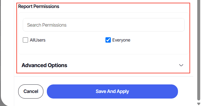The width and height of the screenshot is (201, 106).
Task: Focus the Search Permissions field
Action: 104,25
